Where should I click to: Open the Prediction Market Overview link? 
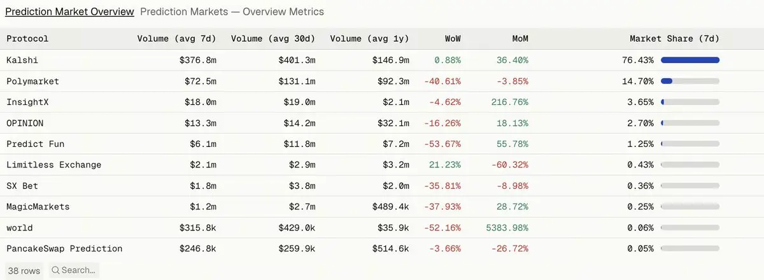[70, 11]
